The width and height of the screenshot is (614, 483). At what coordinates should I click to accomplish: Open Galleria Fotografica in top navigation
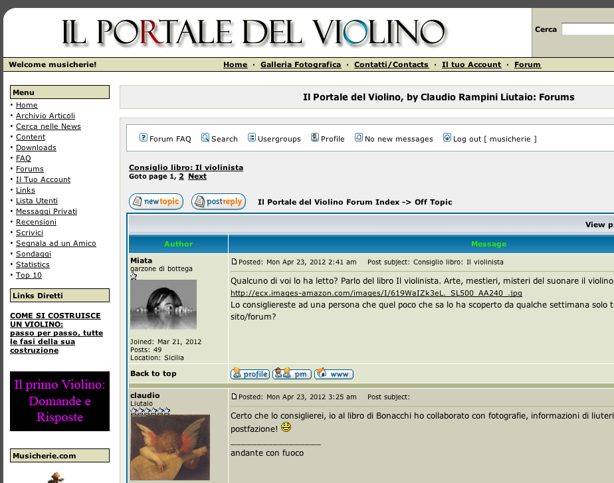tap(300, 64)
